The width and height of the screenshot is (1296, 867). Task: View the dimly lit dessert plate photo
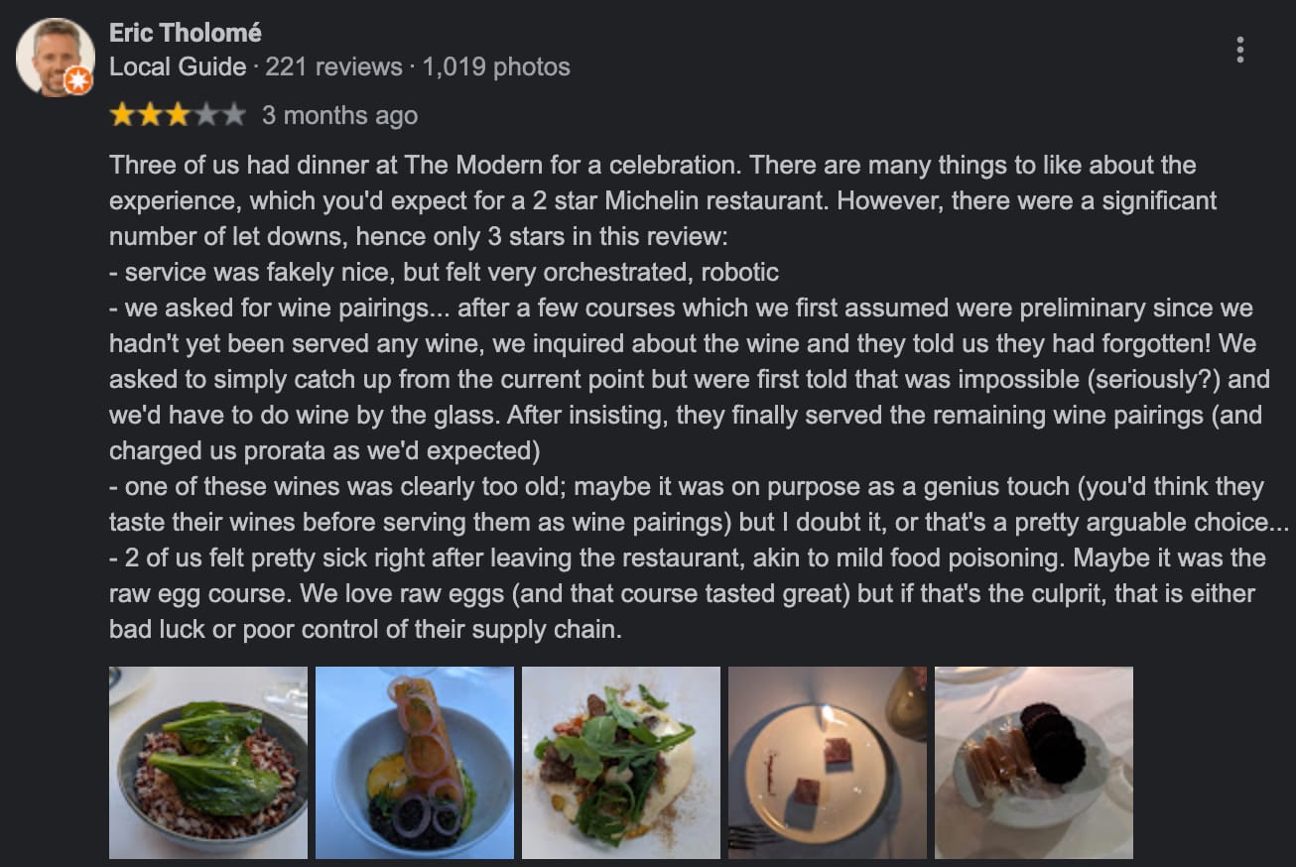coord(828,762)
